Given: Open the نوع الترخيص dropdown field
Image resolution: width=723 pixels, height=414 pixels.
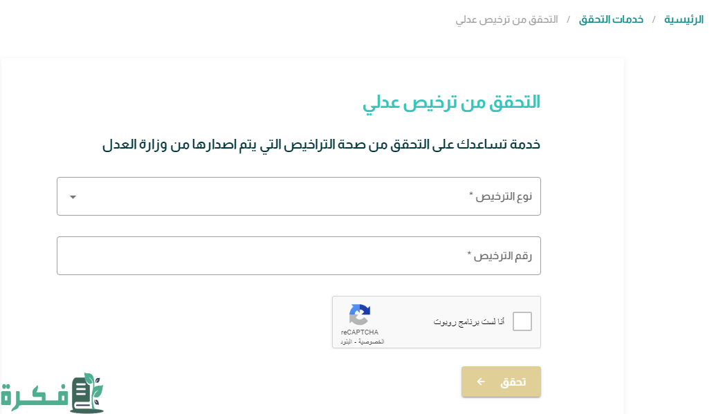Looking at the screenshot, I should (299, 196).
